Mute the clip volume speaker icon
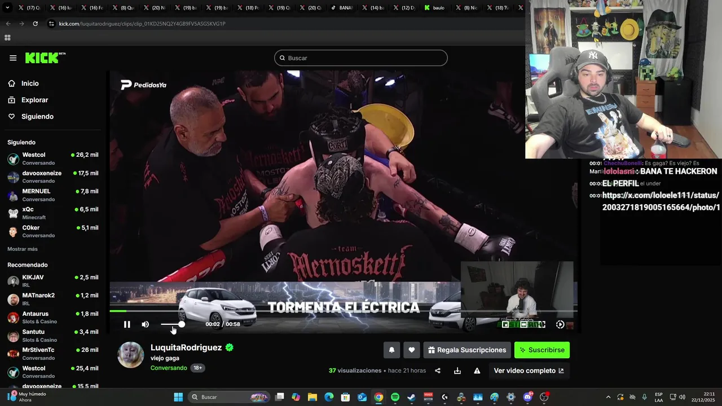This screenshot has height=406, width=722. (146, 324)
